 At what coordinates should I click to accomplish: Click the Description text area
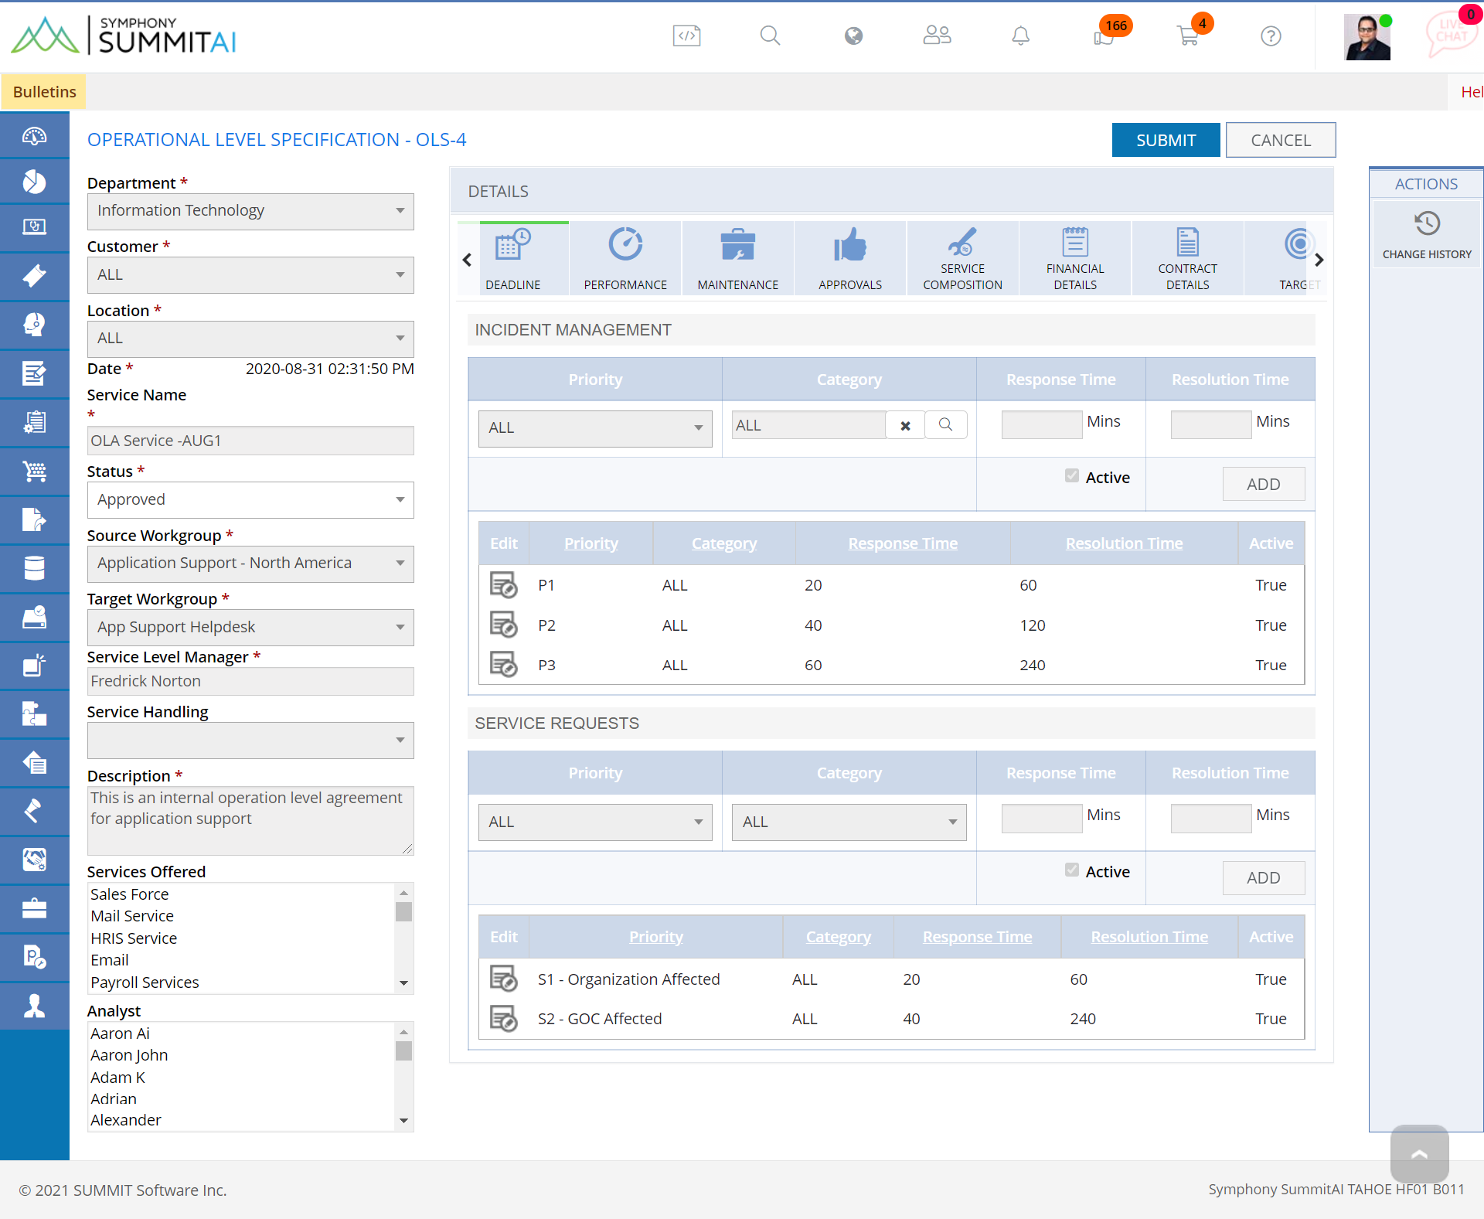(250, 820)
